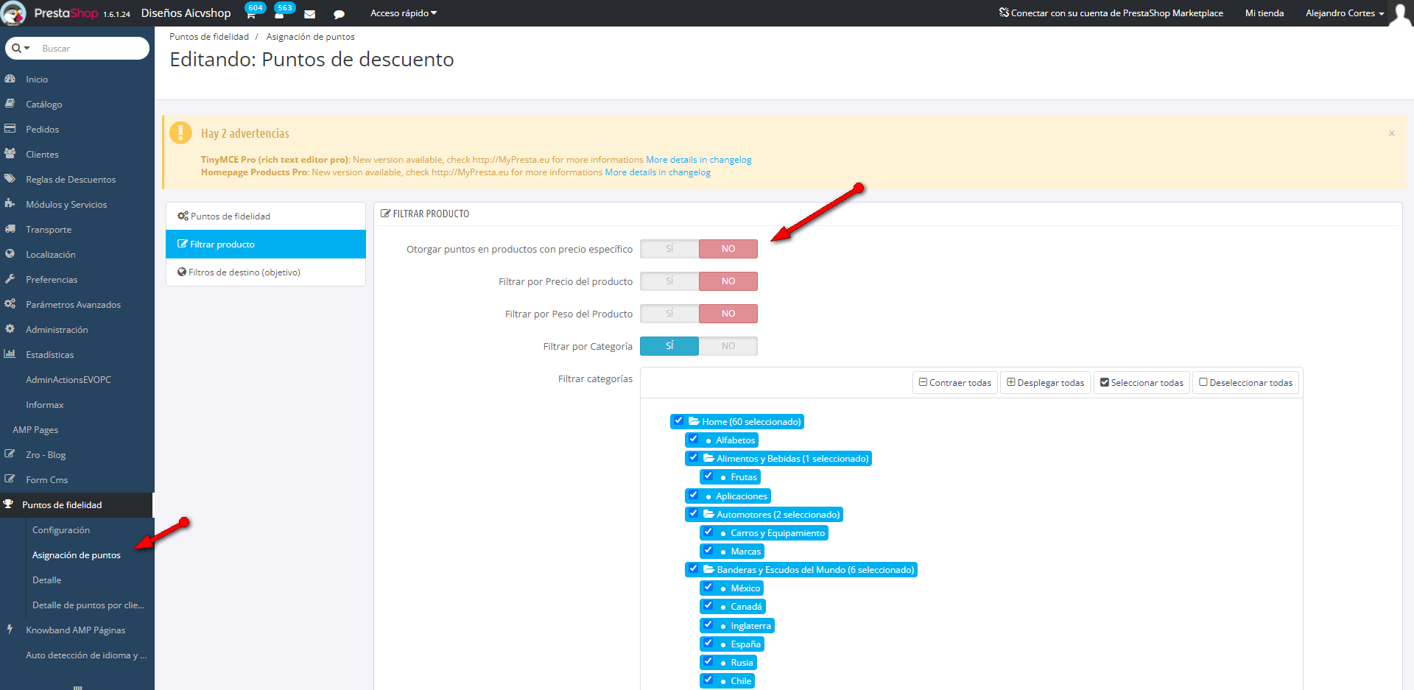The image size is (1414, 690).
Task: Uncheck the Aplicaciones category checkbox
Action: (693, 496)
